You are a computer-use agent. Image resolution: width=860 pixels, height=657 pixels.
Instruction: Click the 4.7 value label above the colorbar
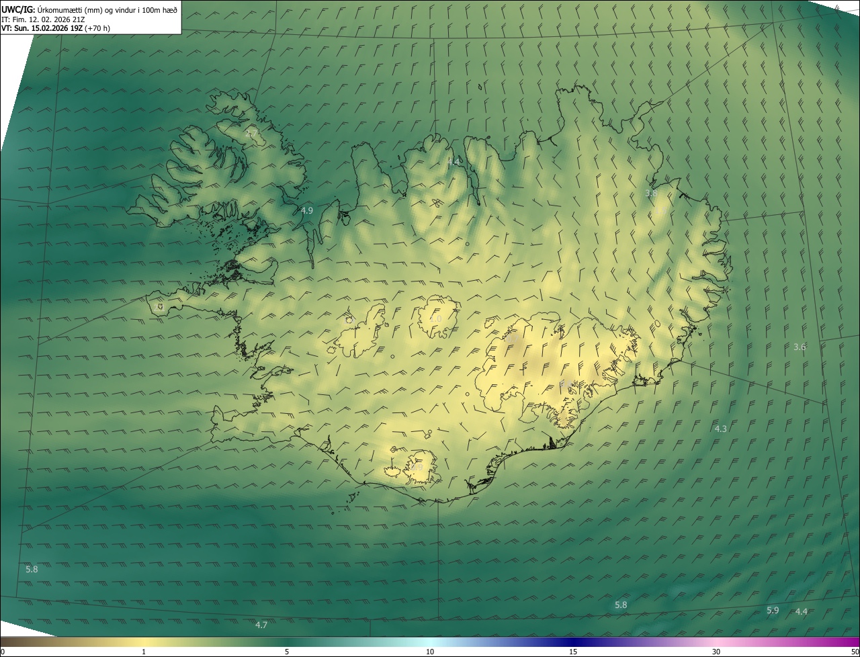[261, 625]
